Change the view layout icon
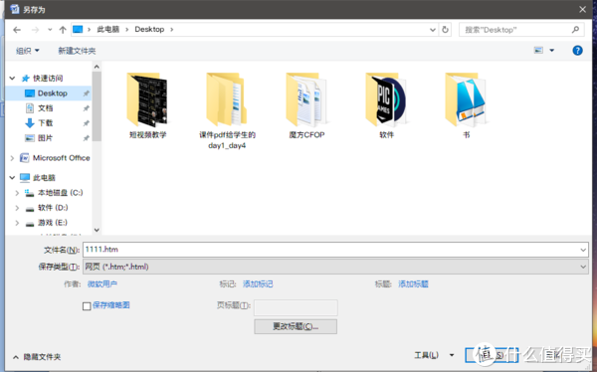Viewport: 597px width, 372px height. tap(538, 51)
